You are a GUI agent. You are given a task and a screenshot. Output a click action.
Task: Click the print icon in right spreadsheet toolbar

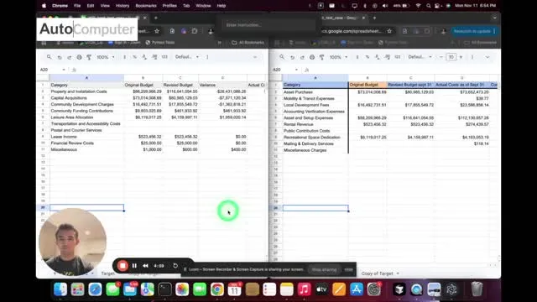312,57
